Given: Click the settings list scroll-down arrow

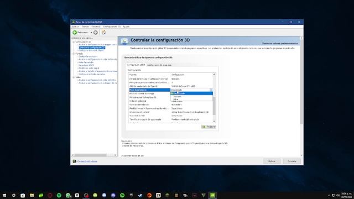Looking at the screenshot, I should [214, 122].
